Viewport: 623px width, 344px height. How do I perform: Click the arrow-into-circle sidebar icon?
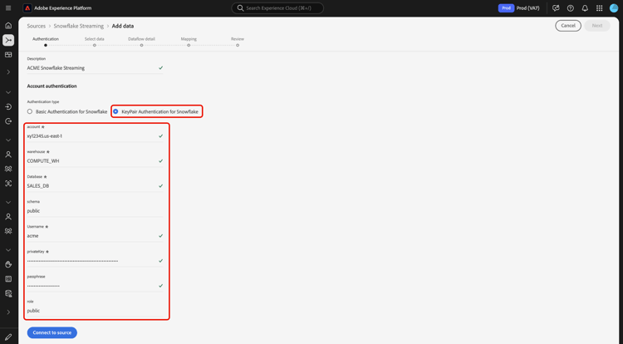click(8, 107)
